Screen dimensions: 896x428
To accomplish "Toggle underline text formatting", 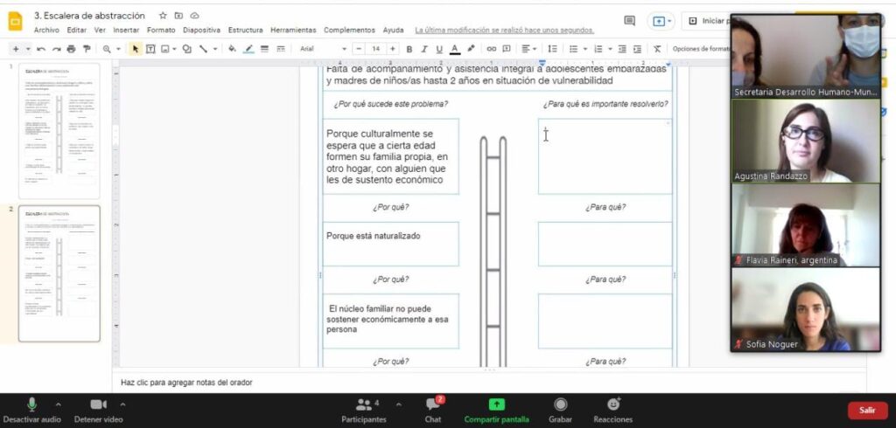I will tap(438, 49).
